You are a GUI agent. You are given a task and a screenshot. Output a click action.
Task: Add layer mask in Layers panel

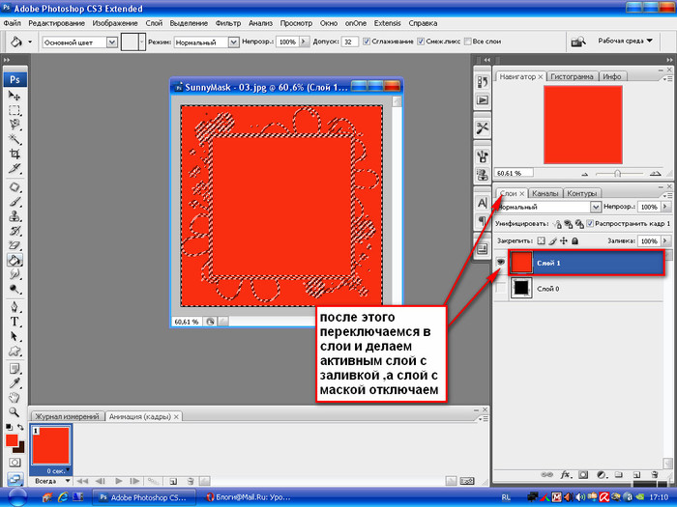583,475
